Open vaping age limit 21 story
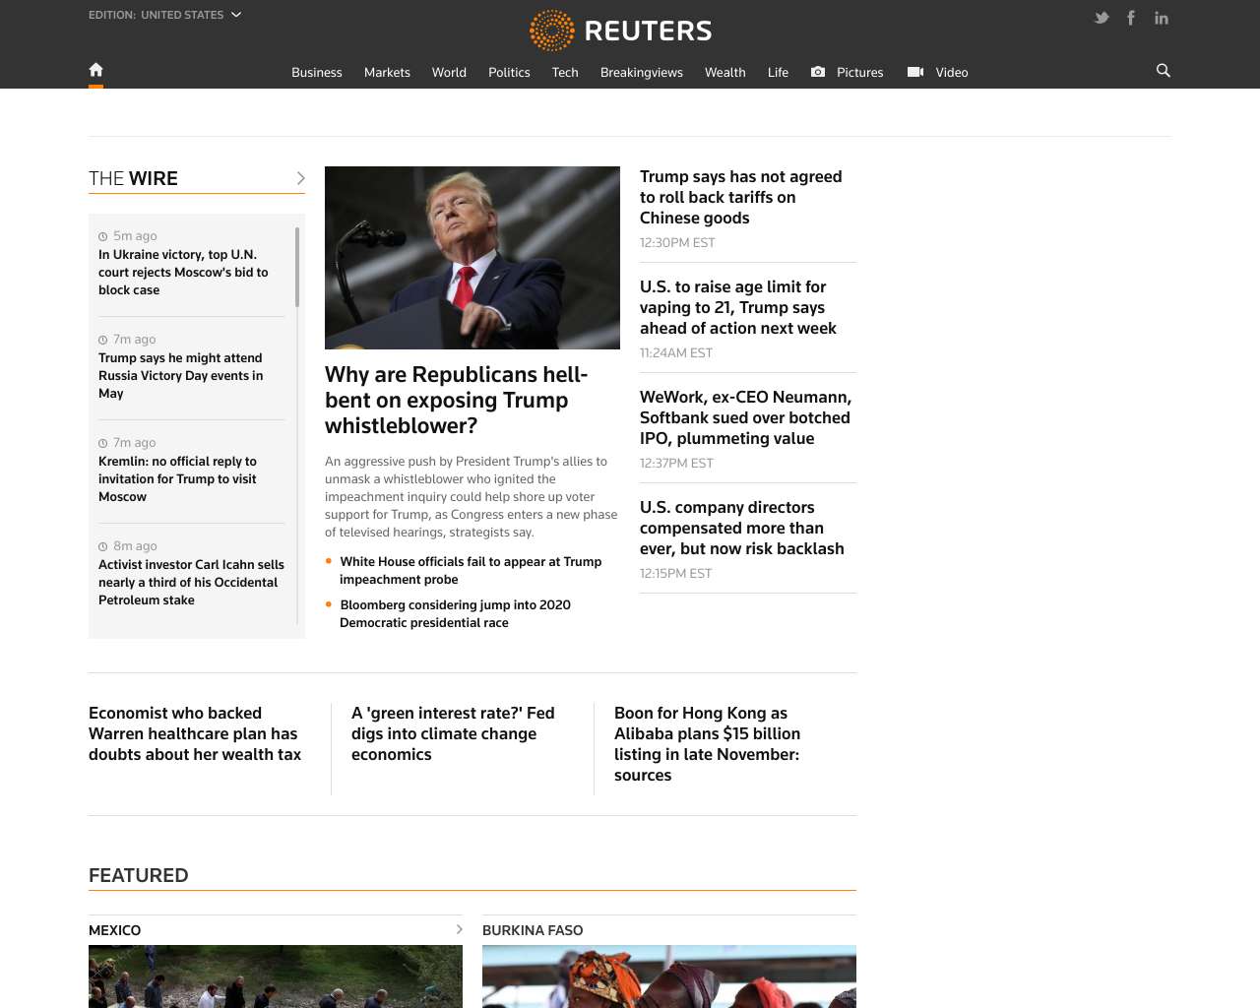 click(738, 308)
